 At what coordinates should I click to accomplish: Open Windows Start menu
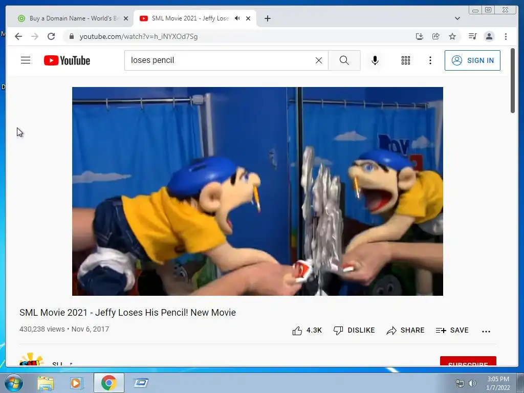click(x=14, y=383)
